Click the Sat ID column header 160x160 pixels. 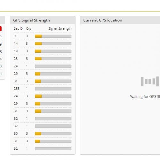point(18,28)
